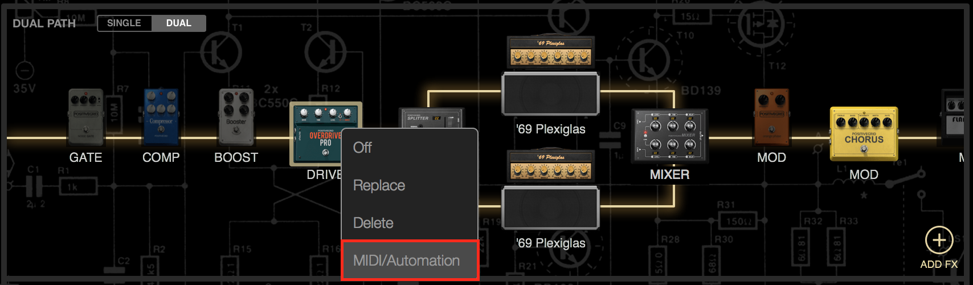This screenshot has height=285, width=973.
Task: Select the yellow Chorus pedal
Action: (864, 134)
